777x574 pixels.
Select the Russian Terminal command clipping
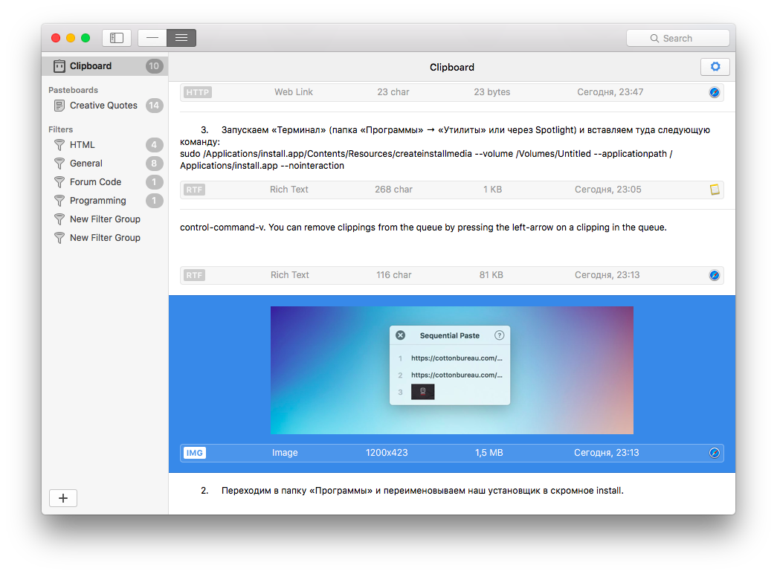(x=446, y=148)
